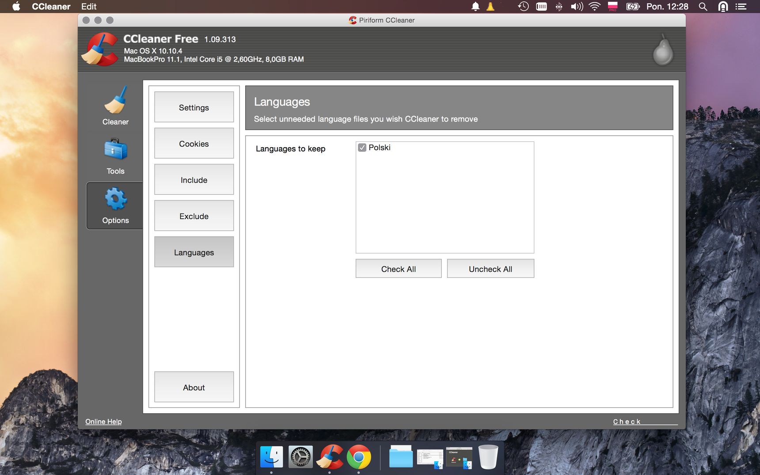This screenshot has height=475, width=760.
Task: Click the Check All button
Action: tap(399, 269)
